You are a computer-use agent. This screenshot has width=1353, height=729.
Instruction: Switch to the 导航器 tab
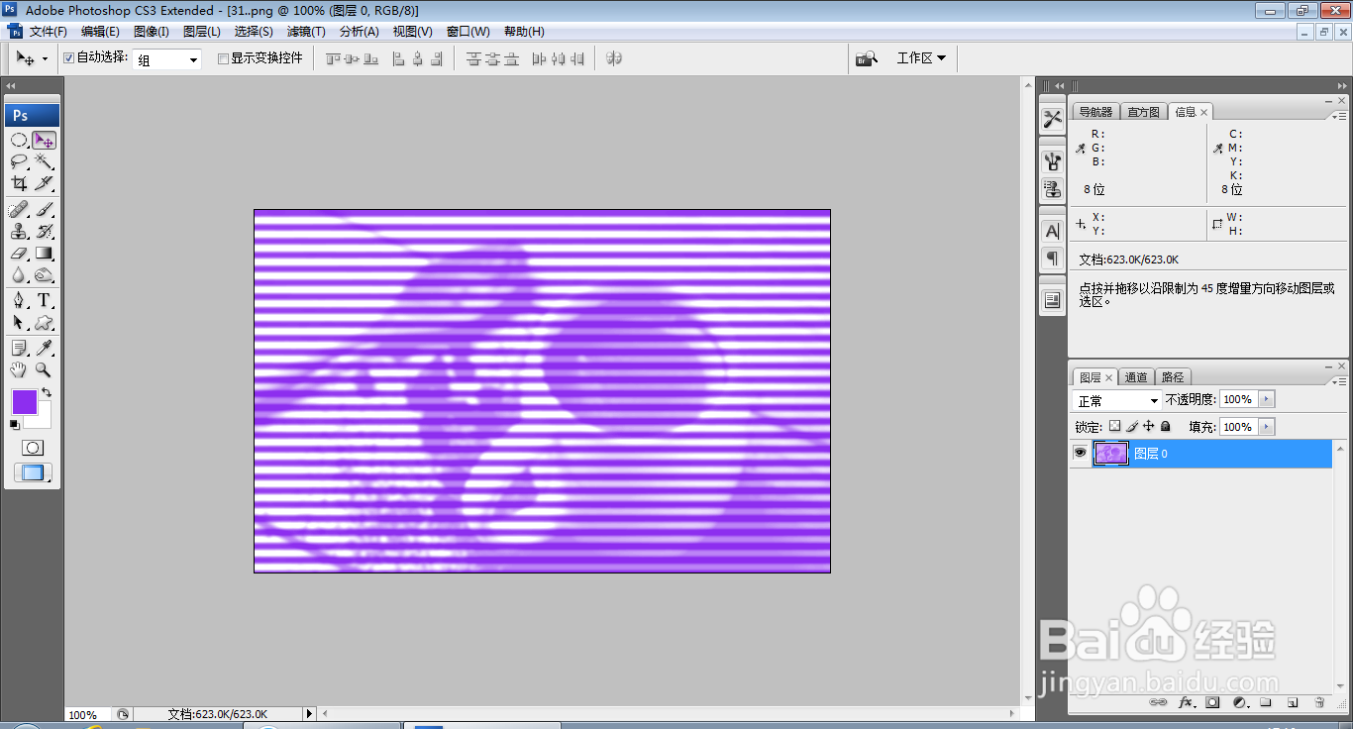click(1095, 112)
